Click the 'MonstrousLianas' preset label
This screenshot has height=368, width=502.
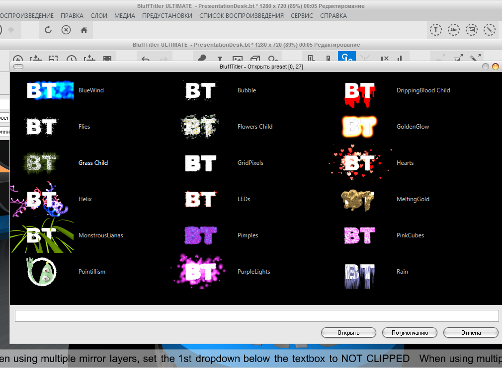tap(101, 235)
